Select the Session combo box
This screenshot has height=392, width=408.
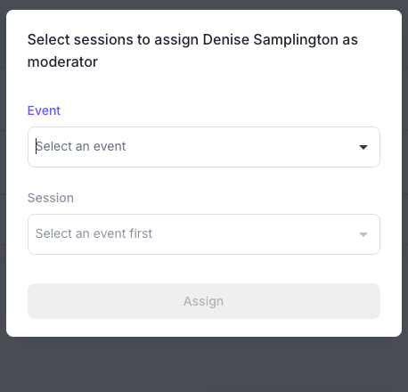pos(204,234)
